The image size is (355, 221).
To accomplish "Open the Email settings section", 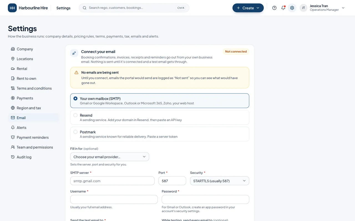I will click(x=34, y=118).
